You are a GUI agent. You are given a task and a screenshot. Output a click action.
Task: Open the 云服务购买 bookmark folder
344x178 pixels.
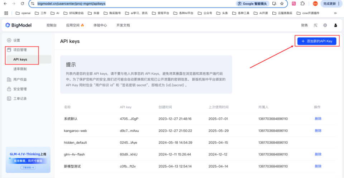pos(282,13)
